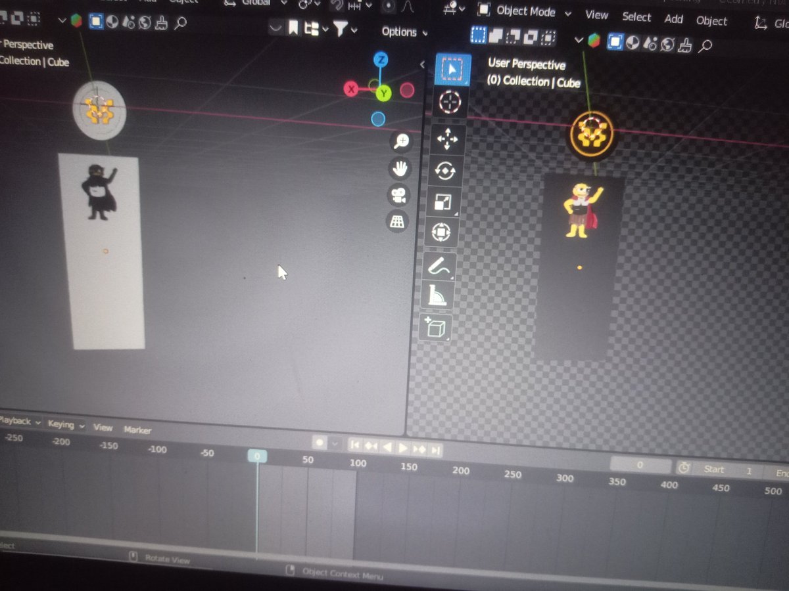Toggle the preview range clock button

pos(684,468)
